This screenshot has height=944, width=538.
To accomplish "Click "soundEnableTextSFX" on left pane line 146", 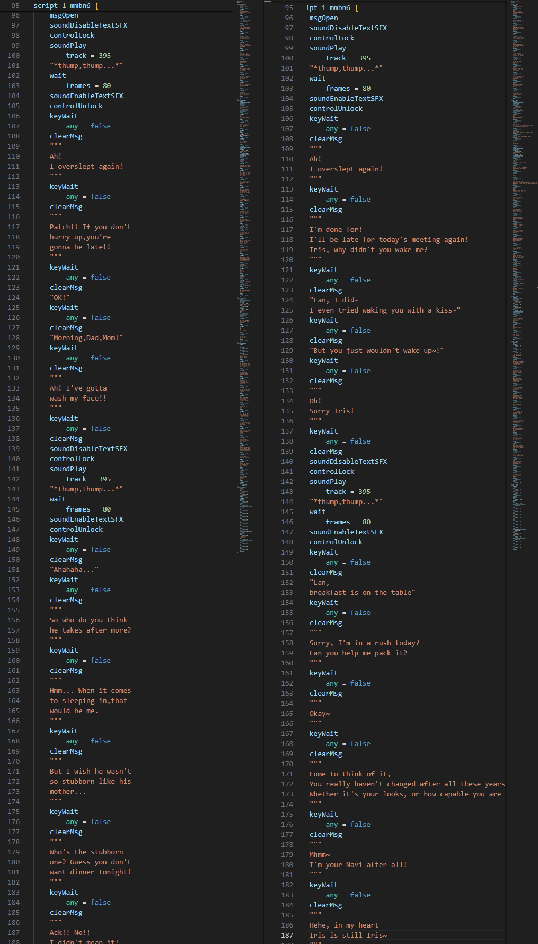I will coord(86,519).
